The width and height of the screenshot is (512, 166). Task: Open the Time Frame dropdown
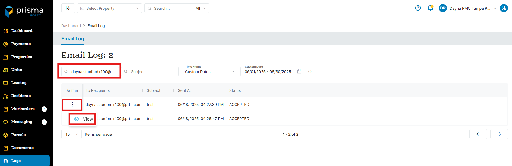tap(209, 71)
